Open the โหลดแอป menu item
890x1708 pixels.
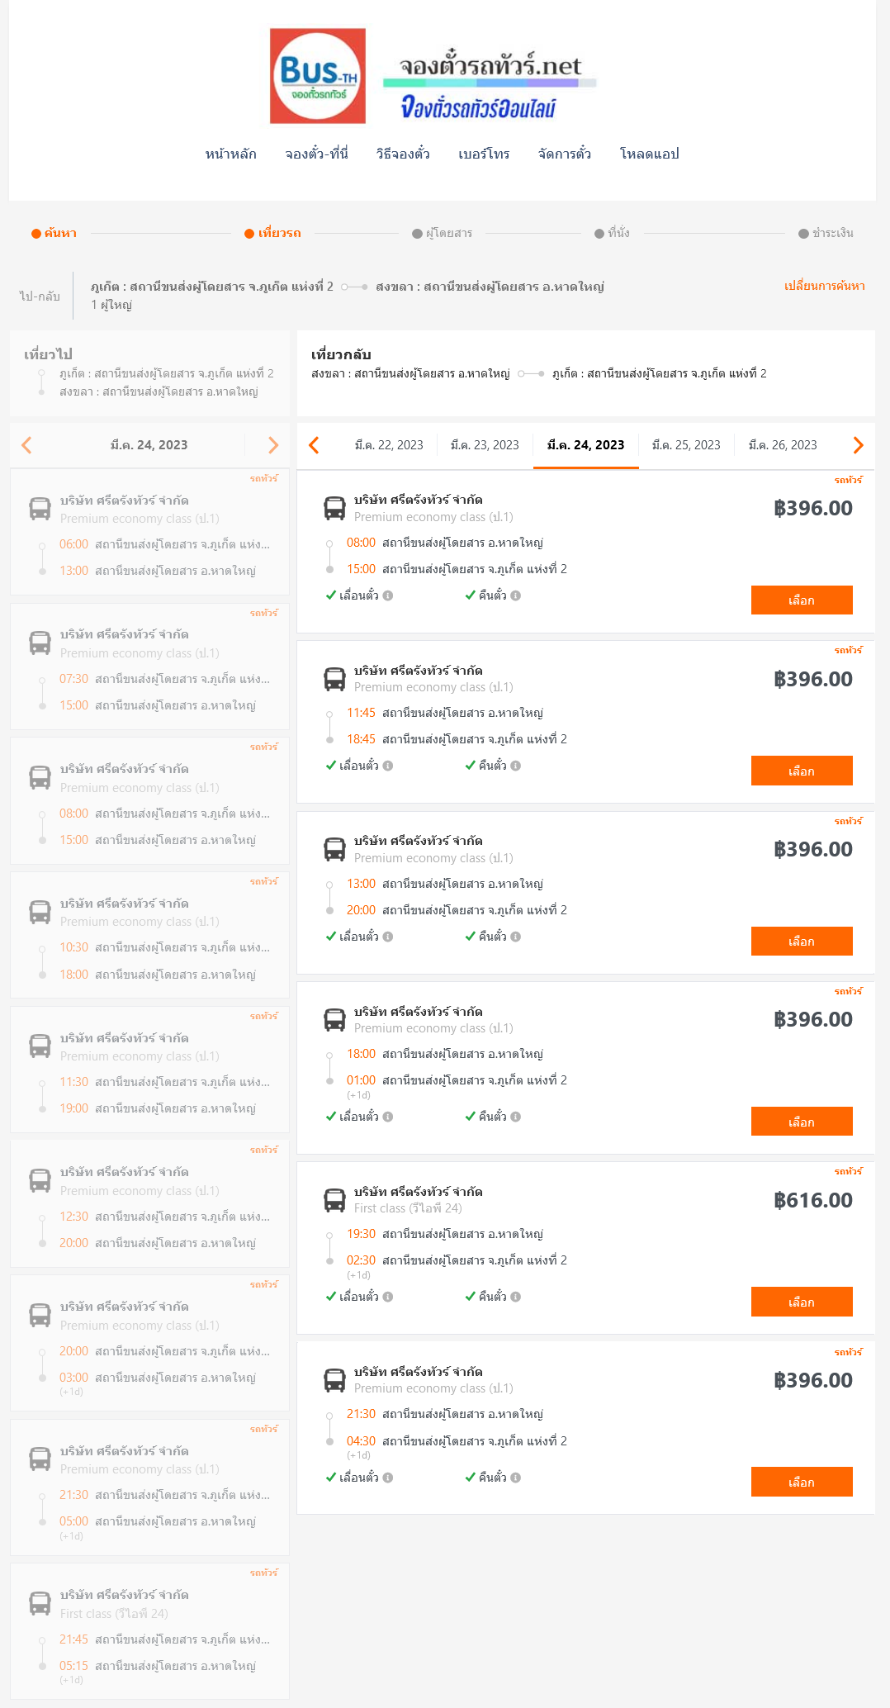point(650,154)
